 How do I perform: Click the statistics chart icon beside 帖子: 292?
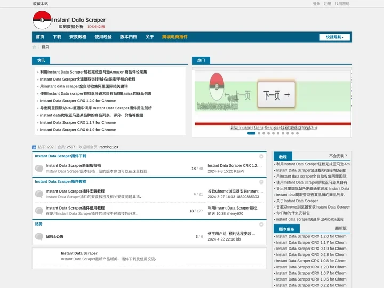click(x=34, y=147)
